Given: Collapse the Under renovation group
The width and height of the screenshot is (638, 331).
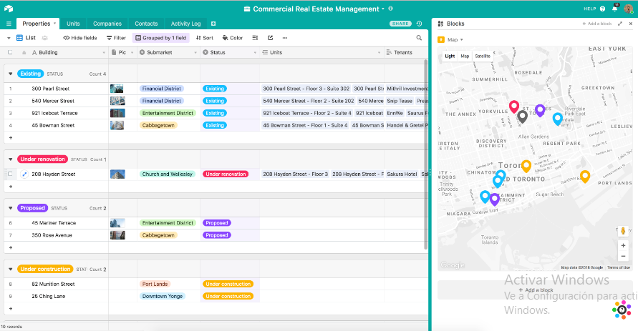Looking at the screenshot, I should tap(11, 159).
